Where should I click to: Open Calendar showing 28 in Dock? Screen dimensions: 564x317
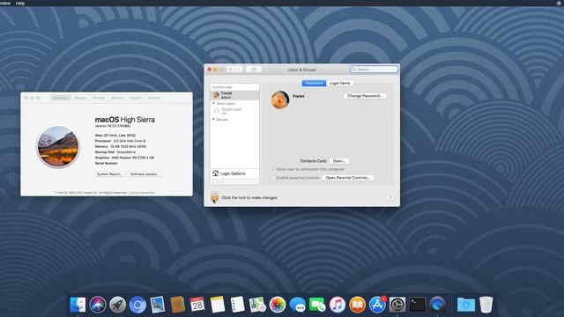tap(197, 305)
